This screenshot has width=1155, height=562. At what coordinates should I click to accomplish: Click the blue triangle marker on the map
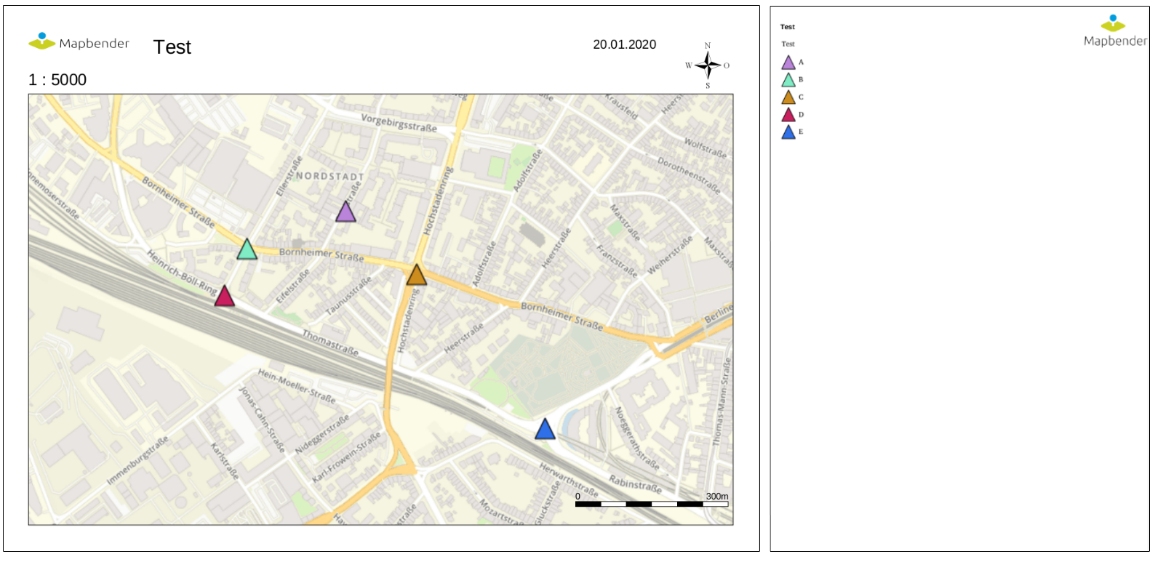click(545, 430)
